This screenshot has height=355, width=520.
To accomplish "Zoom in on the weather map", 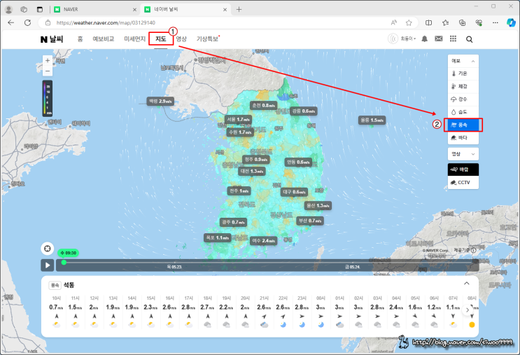I will click(48, 60).
